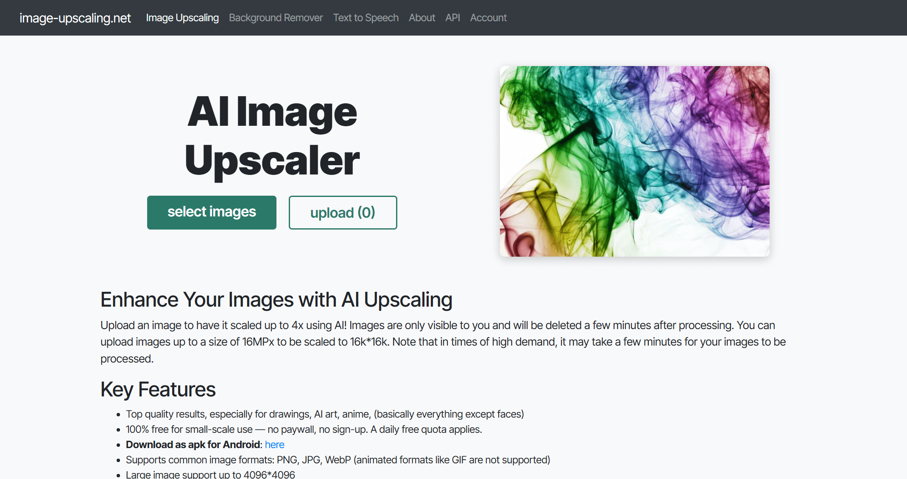Follow the 'here' Android apk link
The image size is (907, 479).
[x=274, y=445]
